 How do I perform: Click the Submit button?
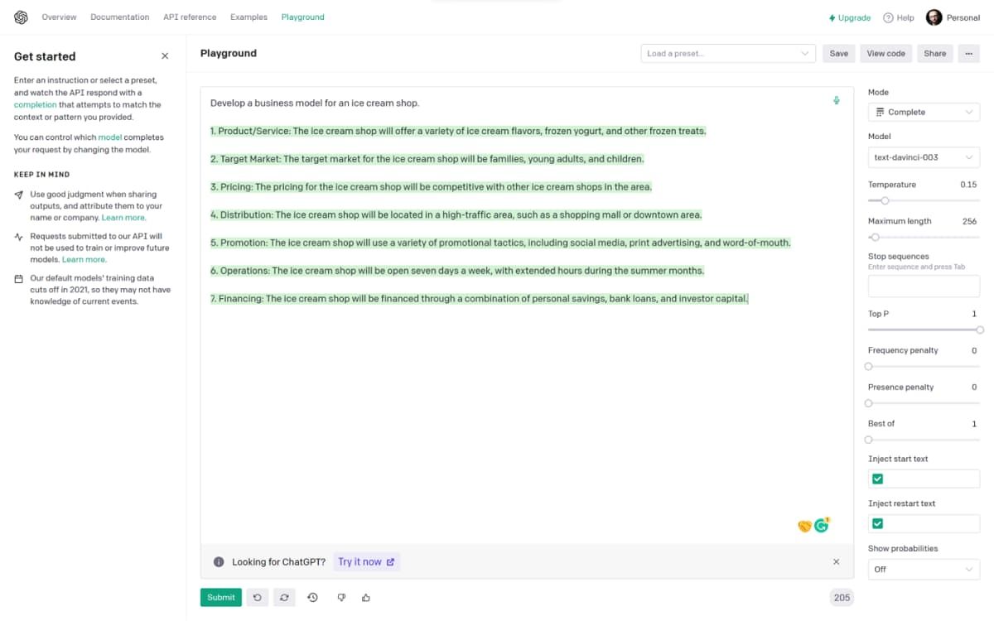click(x=220, y=597)
